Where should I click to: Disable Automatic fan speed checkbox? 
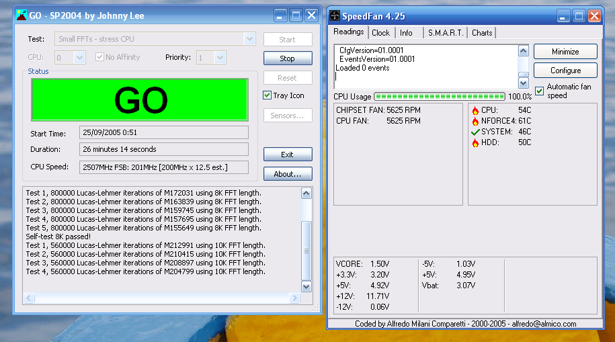[x=539, y=91]
